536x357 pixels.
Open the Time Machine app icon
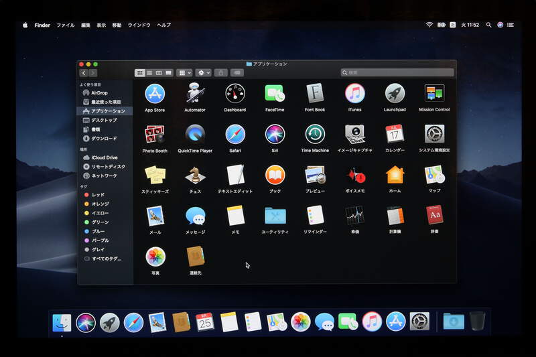[x=315, y=134]
